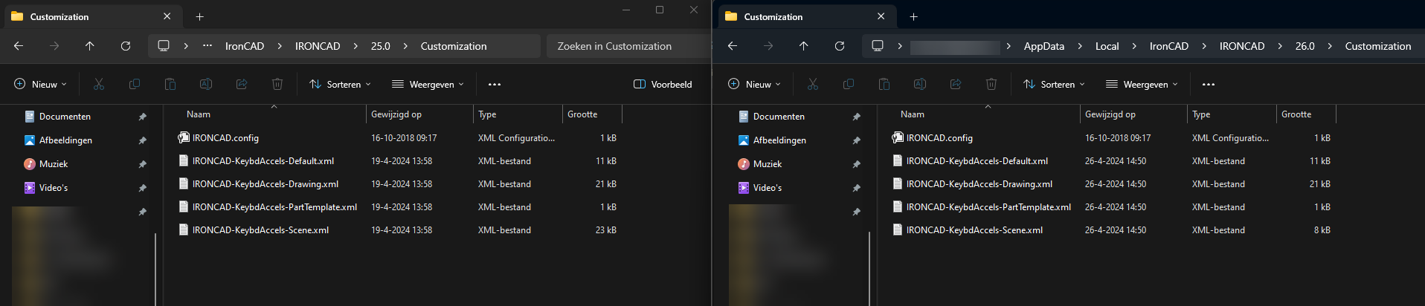Expand chevron after IronCAD in left address bar
The image size is (1425, 306).
click(280, 46)
